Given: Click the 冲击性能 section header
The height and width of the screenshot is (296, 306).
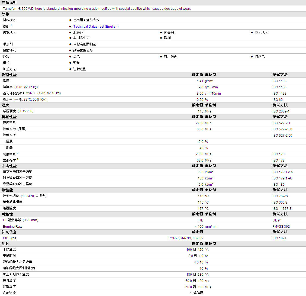Looking at the screenshot, I should [9, 166].
